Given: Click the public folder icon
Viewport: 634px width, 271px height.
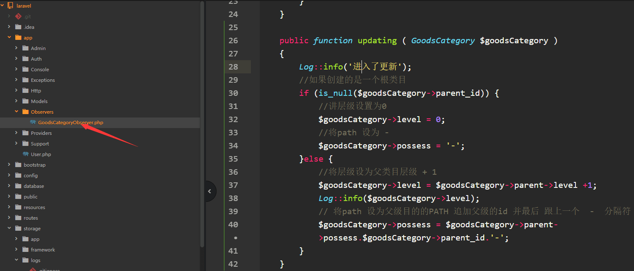Looking at the screenshot, I should tap(18, 196).
